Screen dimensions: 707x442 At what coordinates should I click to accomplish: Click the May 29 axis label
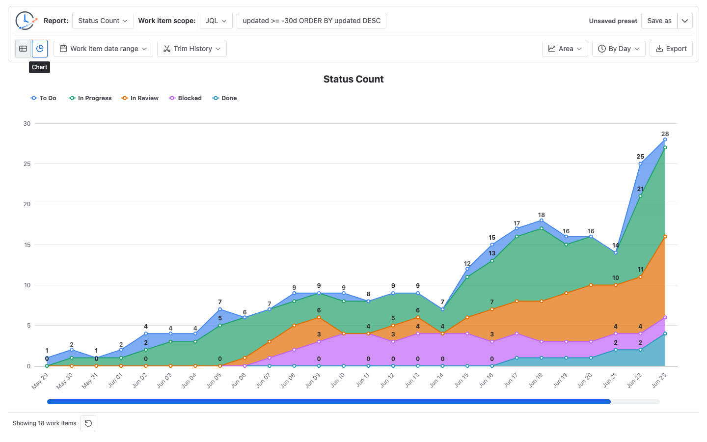(x=40, y=381)
